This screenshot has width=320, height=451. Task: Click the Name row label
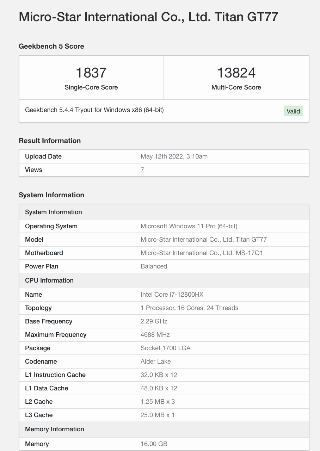click(33, 295)
